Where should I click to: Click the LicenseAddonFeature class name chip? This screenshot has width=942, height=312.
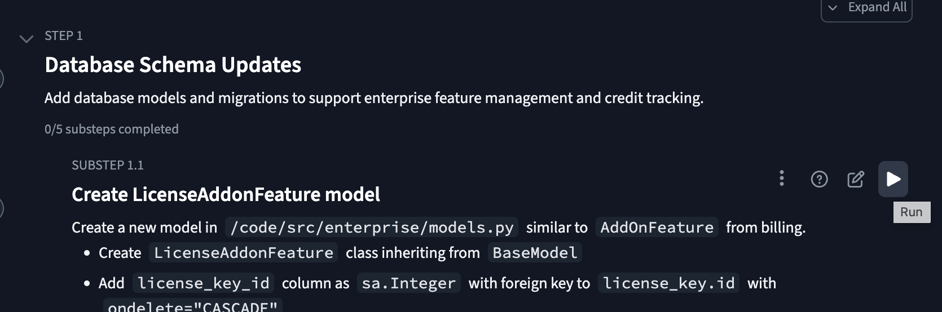click(x=243, y=253)
